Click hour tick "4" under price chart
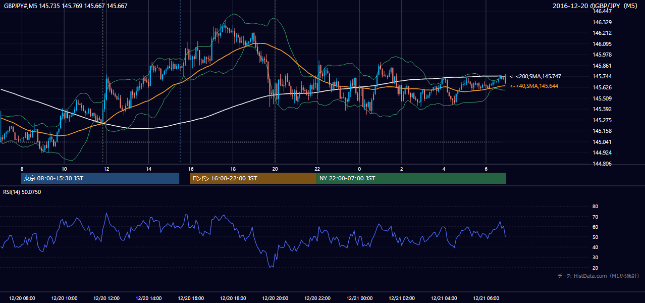 coord(444,169)
